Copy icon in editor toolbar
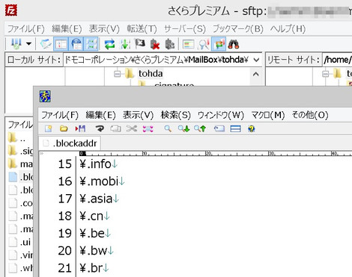This screenshot has height=277, width=352. (x=115, y=128)
